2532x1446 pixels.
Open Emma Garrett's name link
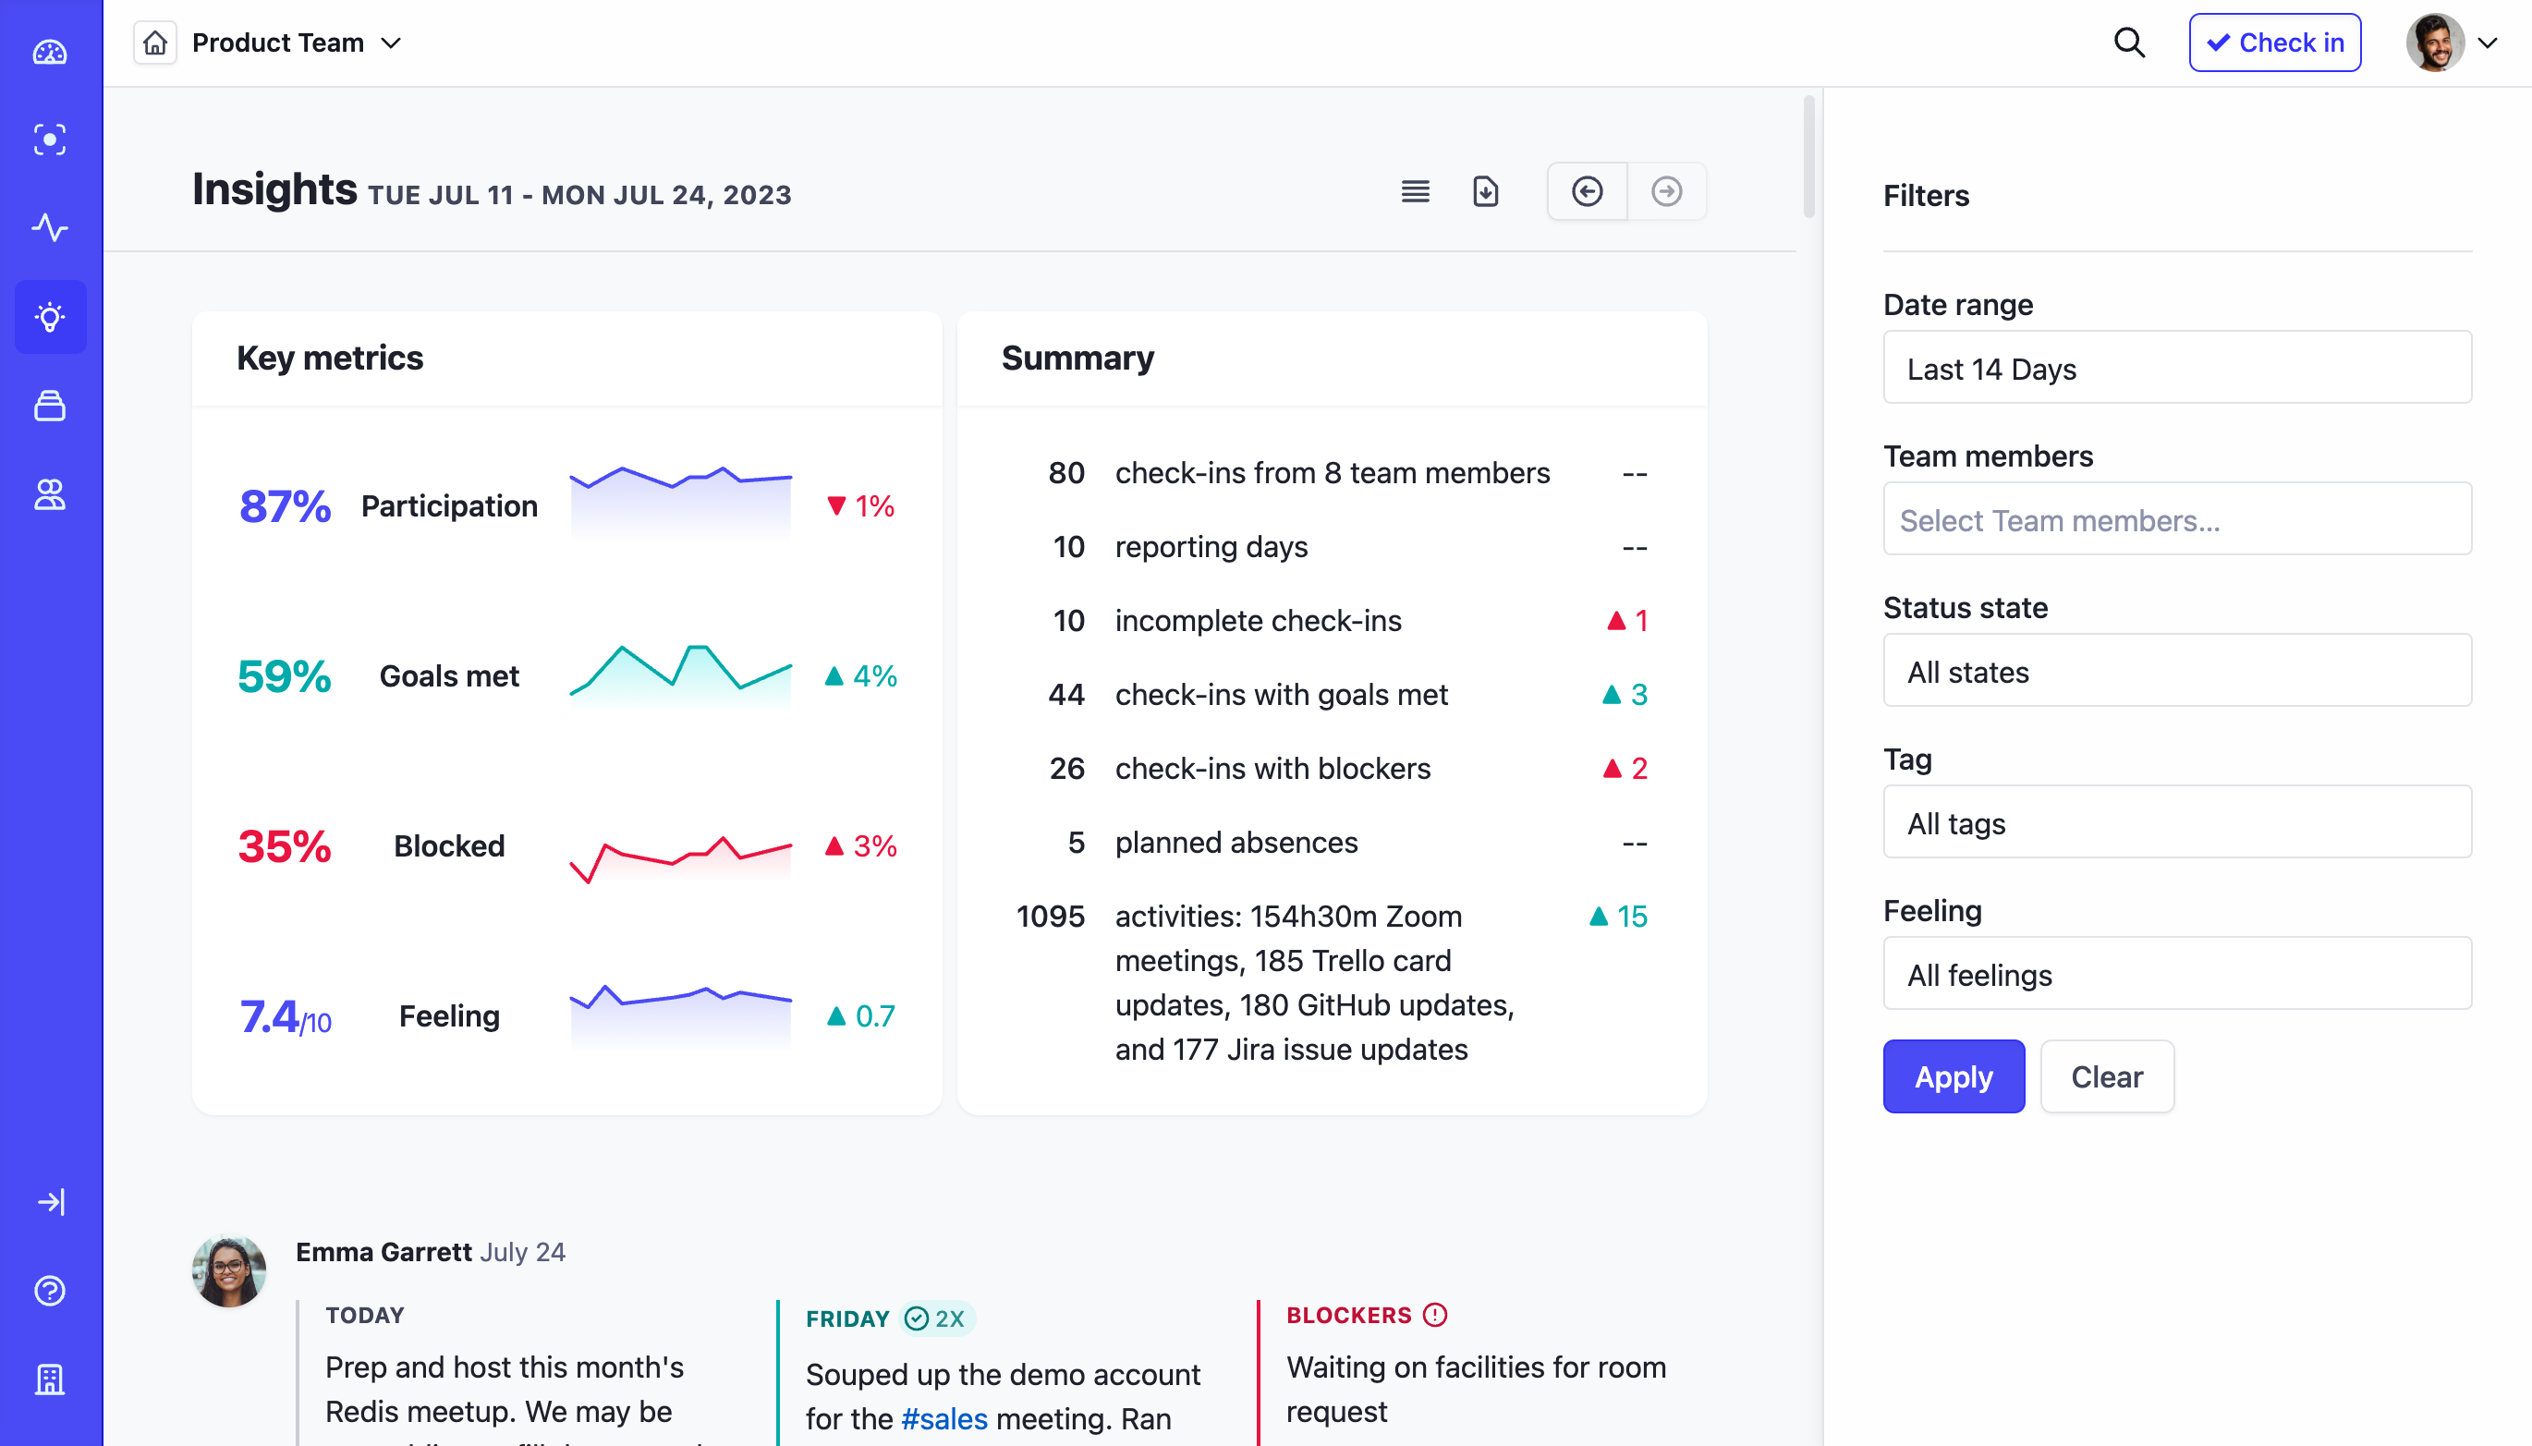click(383, 1251)
